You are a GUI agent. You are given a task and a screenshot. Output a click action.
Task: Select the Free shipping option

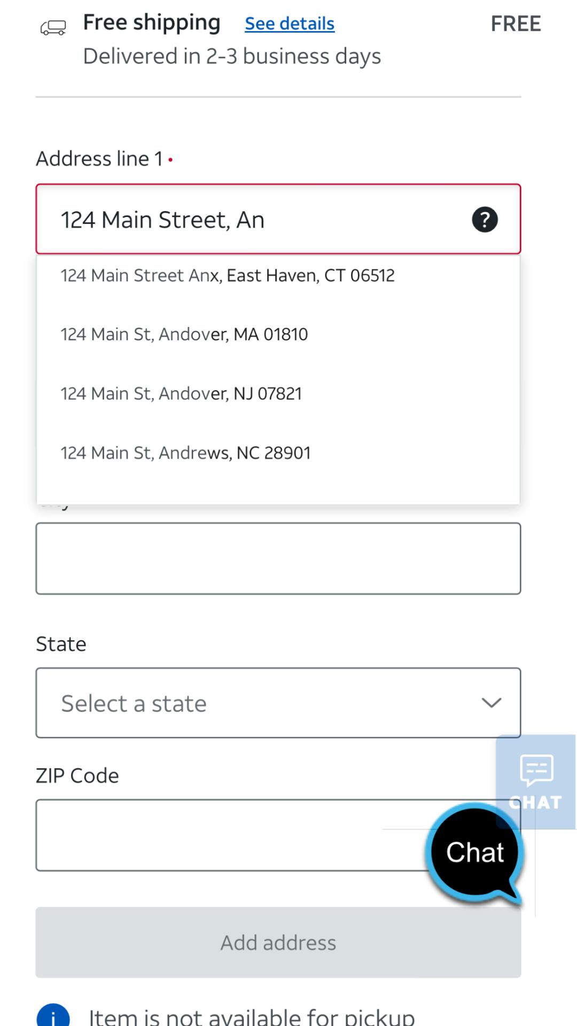152,22
